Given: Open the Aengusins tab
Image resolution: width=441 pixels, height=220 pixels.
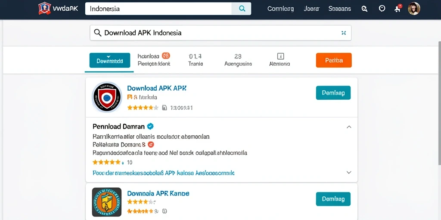Looking at the screenshot, I should coord(238,60).
